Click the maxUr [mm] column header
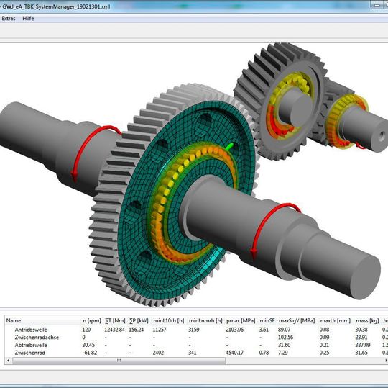This screenshot has height=388, width=388. (x=336, y=320)
